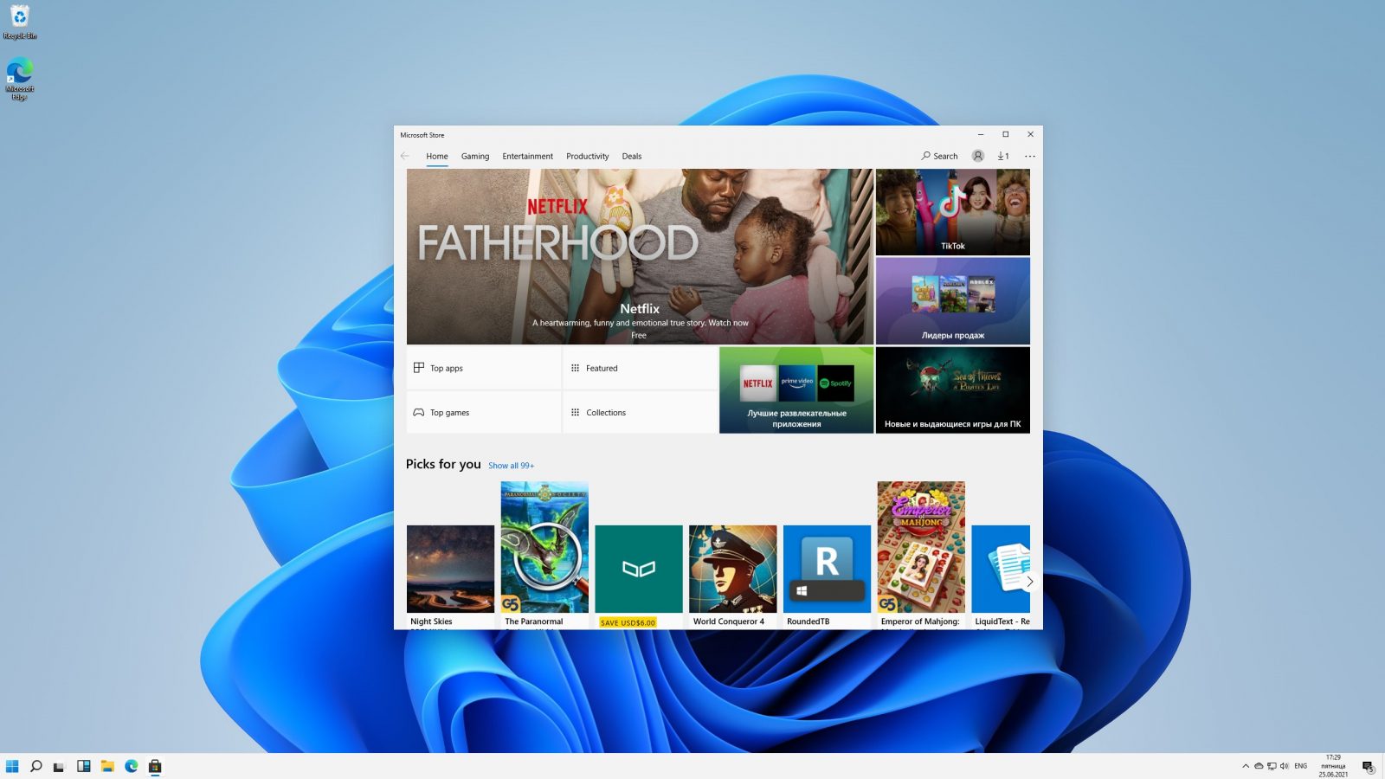Open File Explorer from the taskbar
This screenshot has height=779, width=1385.
[x=107, y=766]
